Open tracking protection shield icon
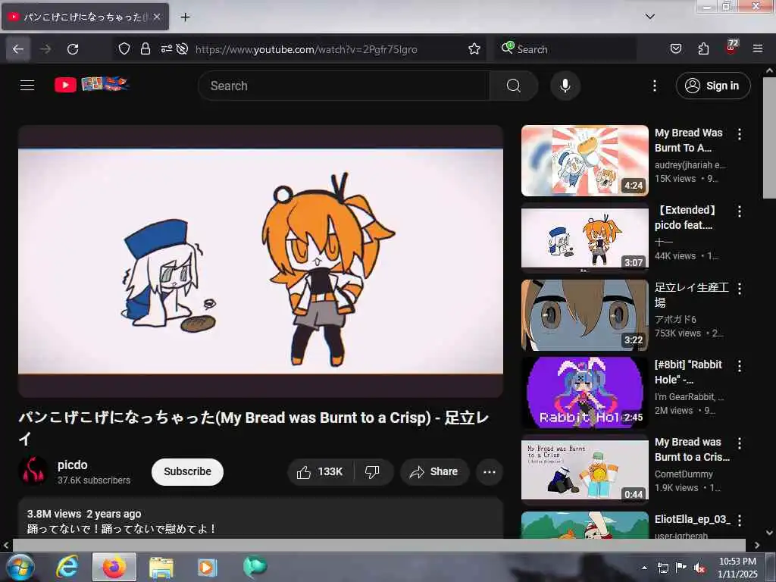Screen dimensions: 776x582 point(124,49)
